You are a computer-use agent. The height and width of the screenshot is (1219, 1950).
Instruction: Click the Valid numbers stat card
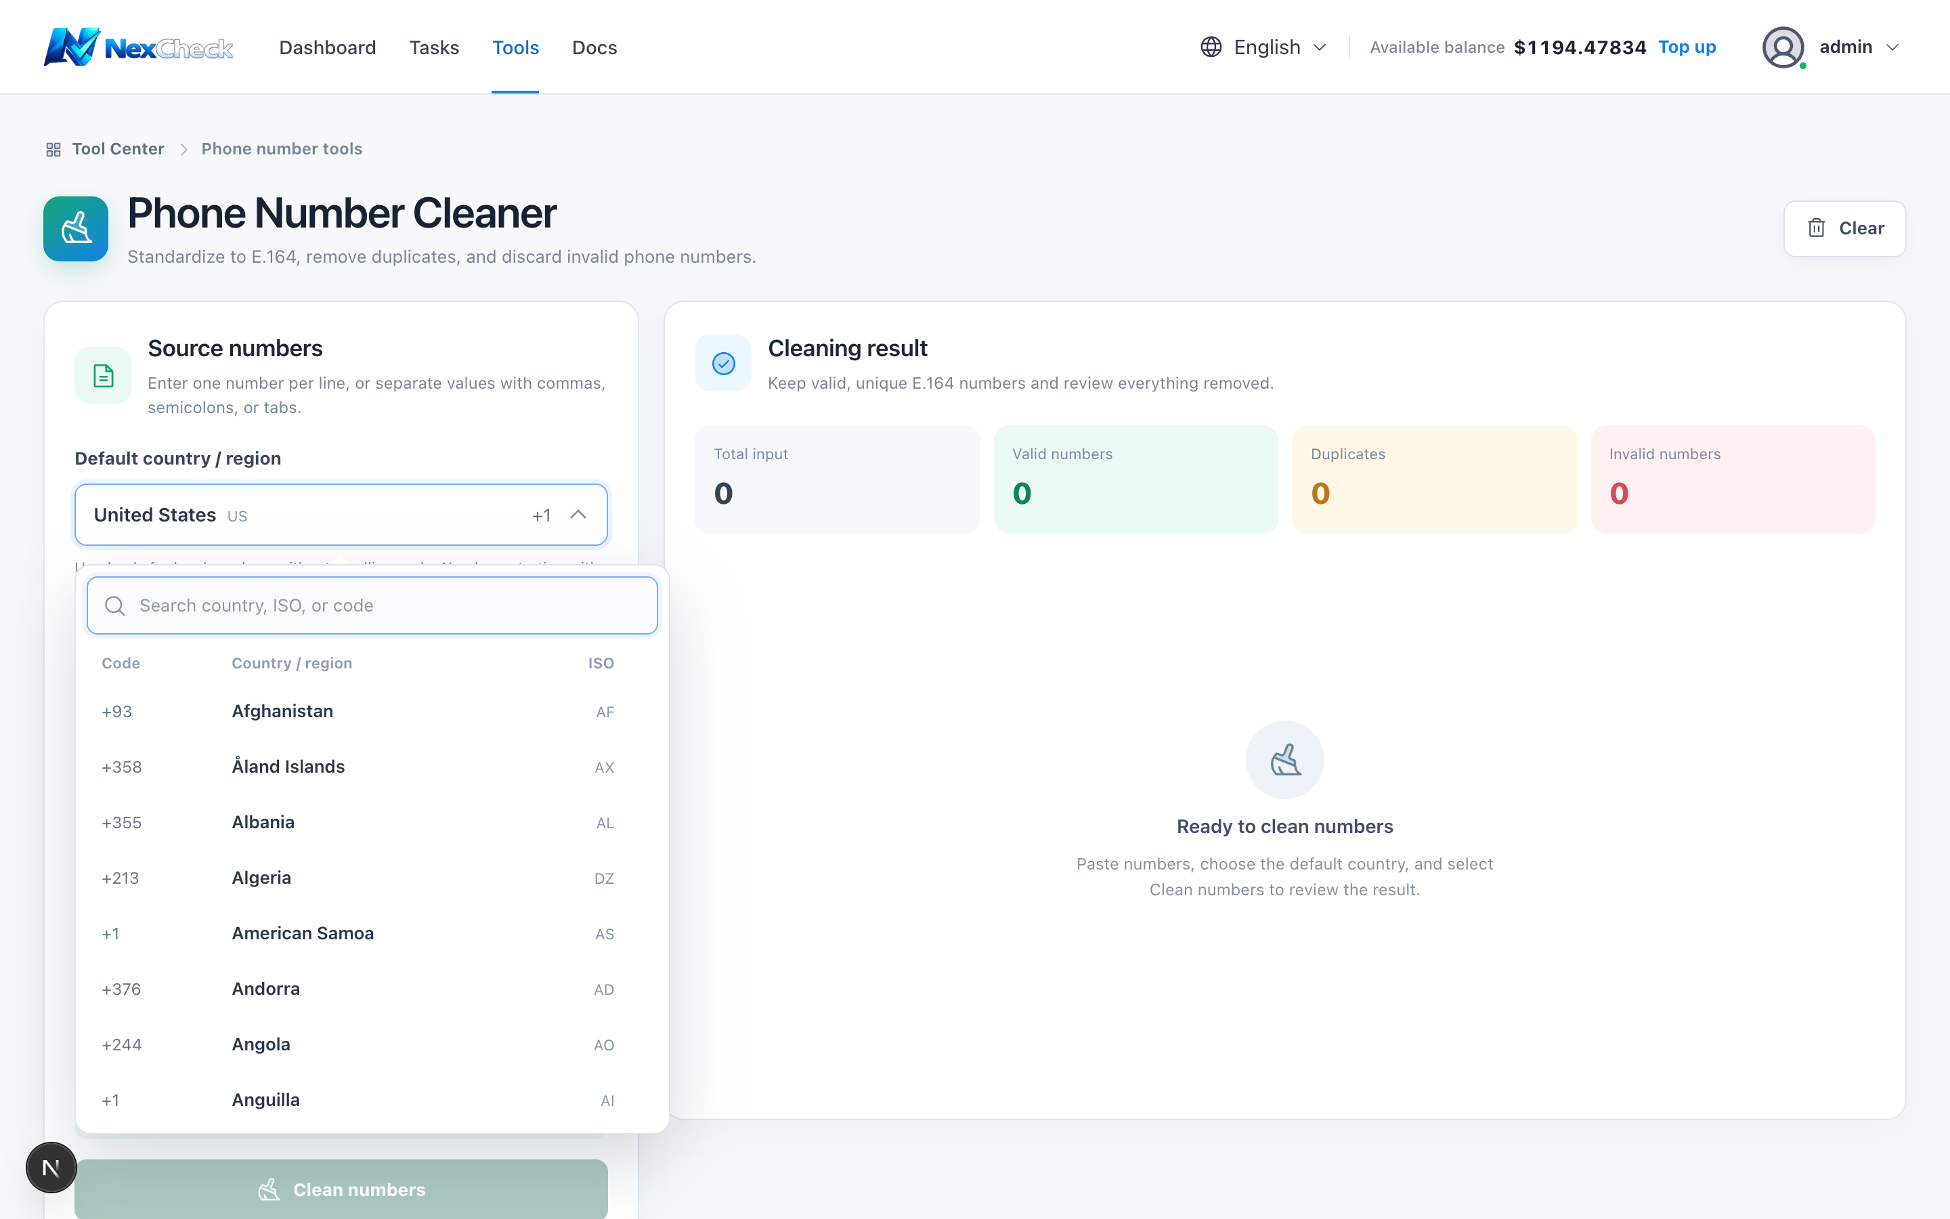pyautogui.click(x=1135, y=479)
